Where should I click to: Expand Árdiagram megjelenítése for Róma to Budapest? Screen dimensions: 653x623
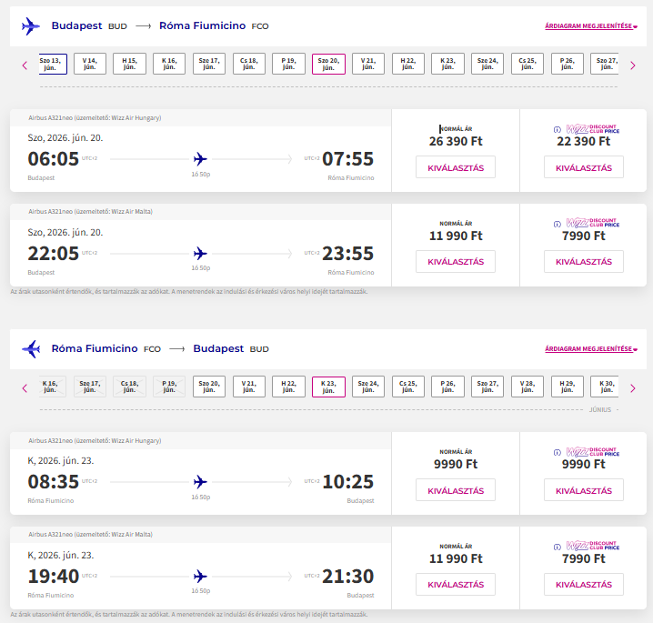click(x=591, y=349)
